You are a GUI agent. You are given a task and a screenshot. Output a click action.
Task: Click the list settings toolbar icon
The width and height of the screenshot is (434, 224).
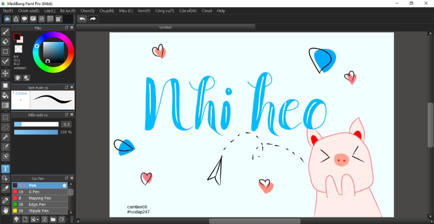(50, 19)
